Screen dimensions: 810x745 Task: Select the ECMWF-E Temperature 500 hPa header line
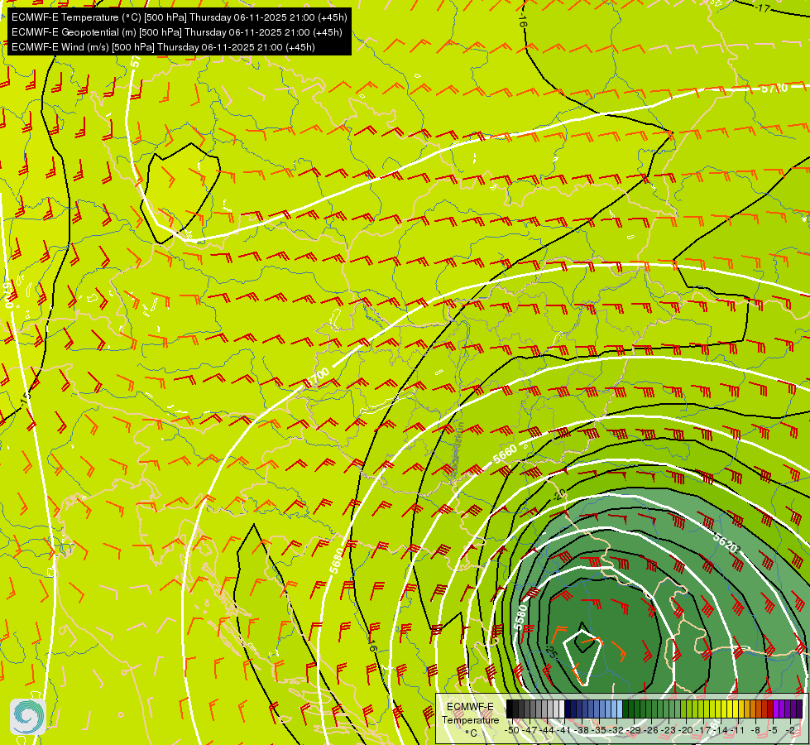point(180,17)
